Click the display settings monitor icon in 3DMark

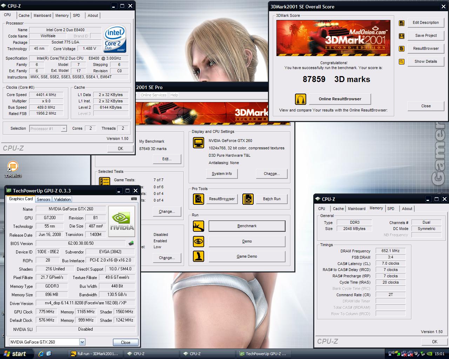click(x=199, y=143)
